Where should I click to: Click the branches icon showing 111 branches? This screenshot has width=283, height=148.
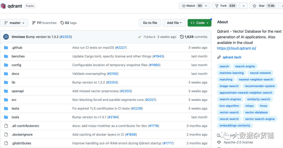tap(34, 23)
